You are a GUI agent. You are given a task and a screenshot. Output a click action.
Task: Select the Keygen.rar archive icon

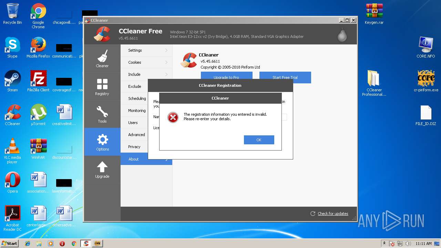point(374,14)
